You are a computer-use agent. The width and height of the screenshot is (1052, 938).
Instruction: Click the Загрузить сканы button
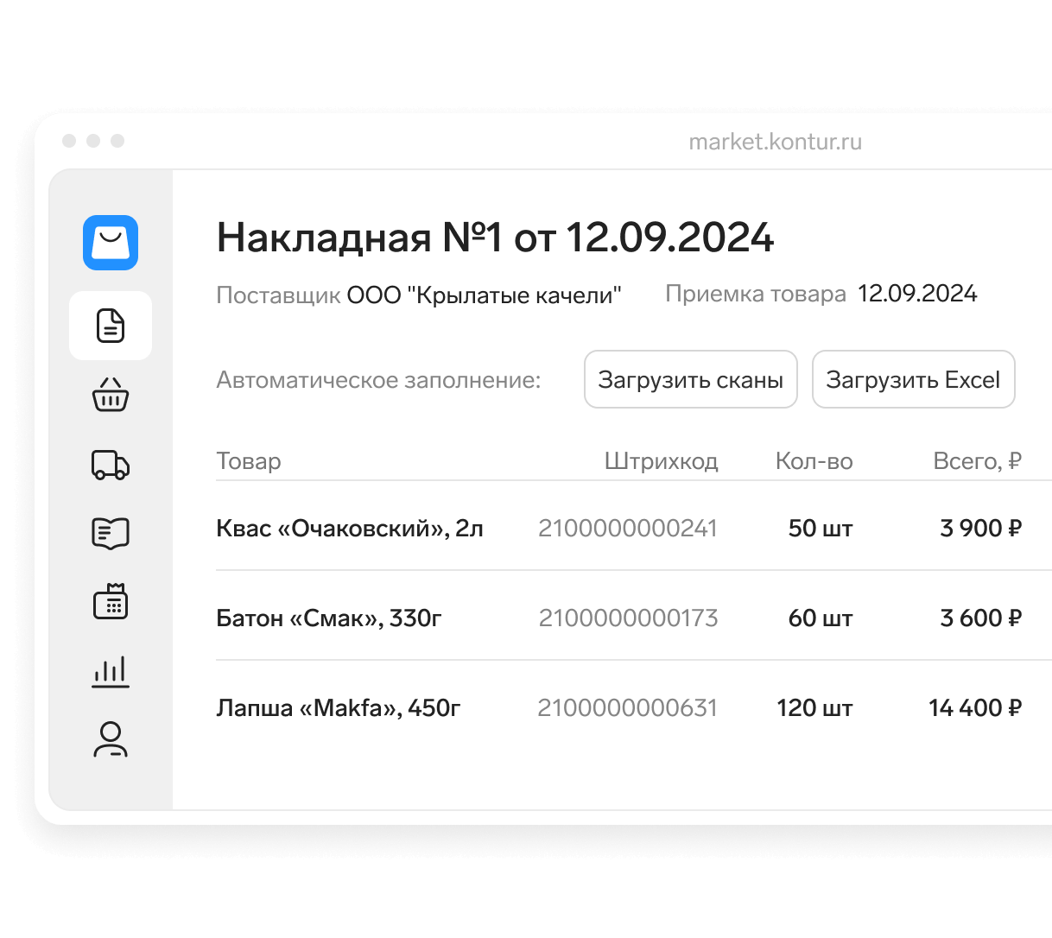point(691,379)
